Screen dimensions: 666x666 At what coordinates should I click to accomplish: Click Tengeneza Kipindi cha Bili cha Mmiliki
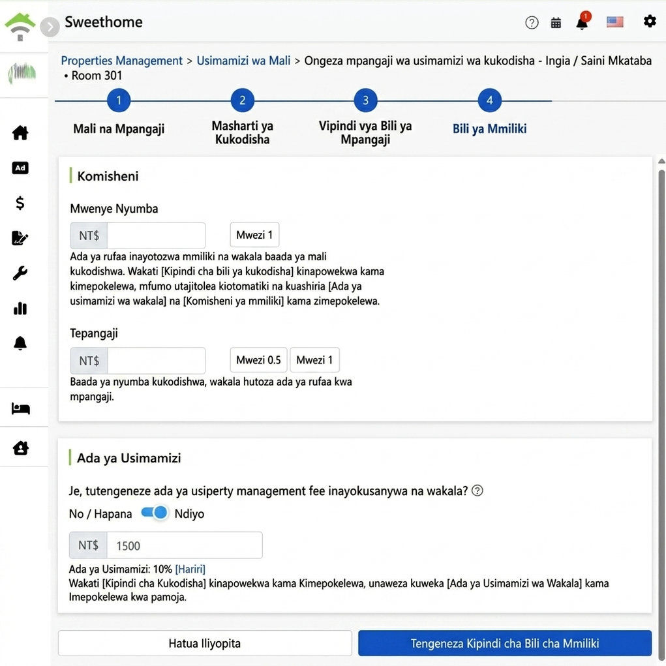tap(505, 643)
